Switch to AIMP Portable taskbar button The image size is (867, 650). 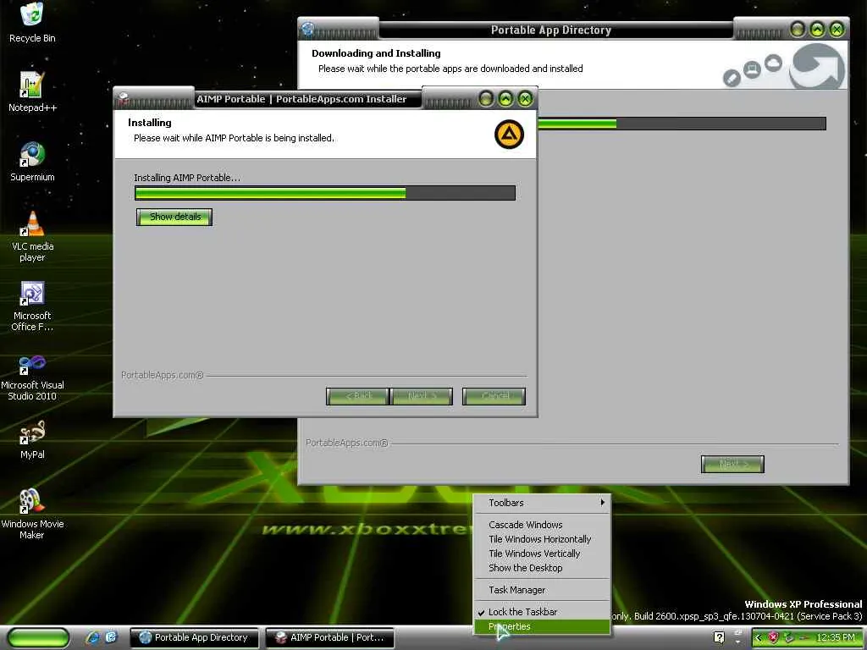click(x=330, y=637)
